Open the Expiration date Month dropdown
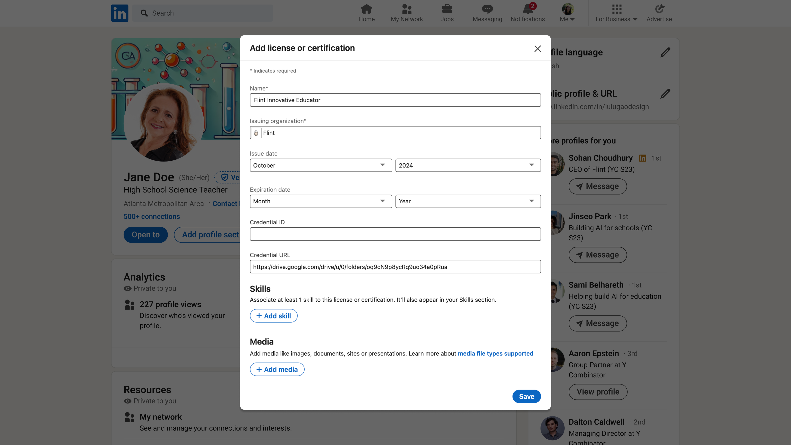This screenshot has height=445, width=791. coord(320,201)
